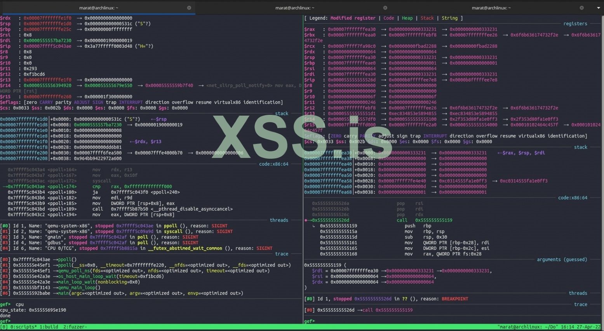Click the registers section header

coord(575,24)
